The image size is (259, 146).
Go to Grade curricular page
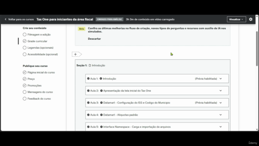coord(37,41)
